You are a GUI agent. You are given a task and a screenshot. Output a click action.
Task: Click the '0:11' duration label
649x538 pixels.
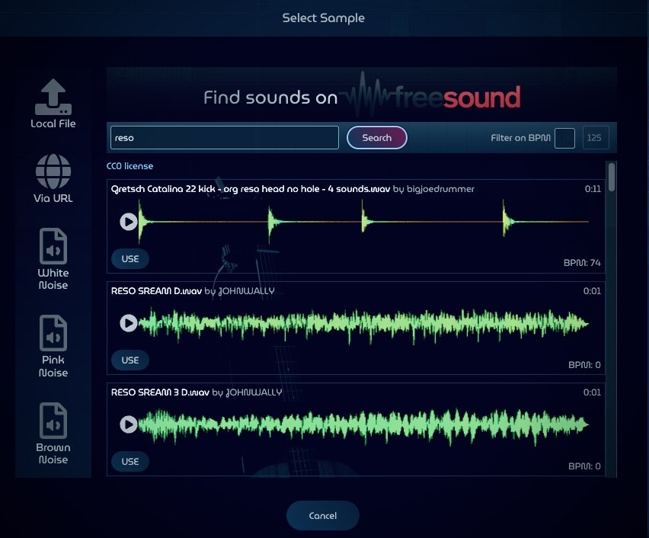[593, 189]
